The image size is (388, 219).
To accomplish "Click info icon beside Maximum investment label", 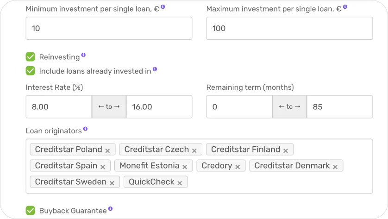I will coord(345,7).
